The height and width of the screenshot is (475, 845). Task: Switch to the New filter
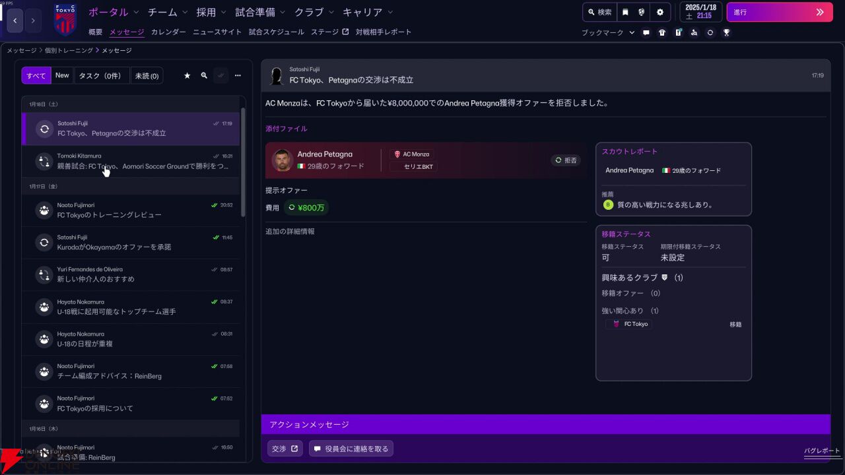point(62,75)
